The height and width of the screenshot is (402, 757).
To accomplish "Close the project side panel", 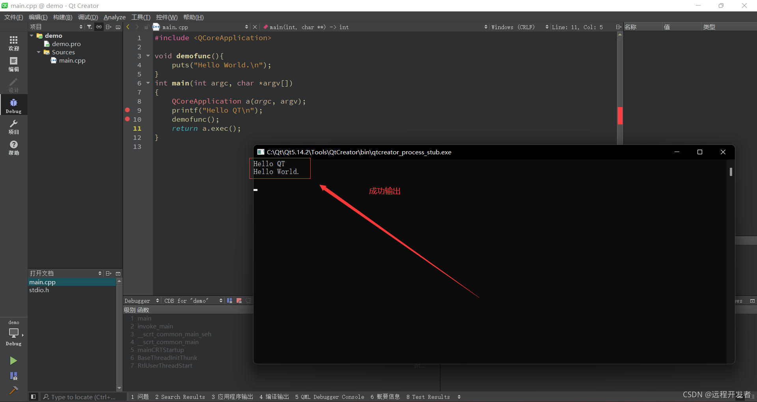I will (118, 27).
